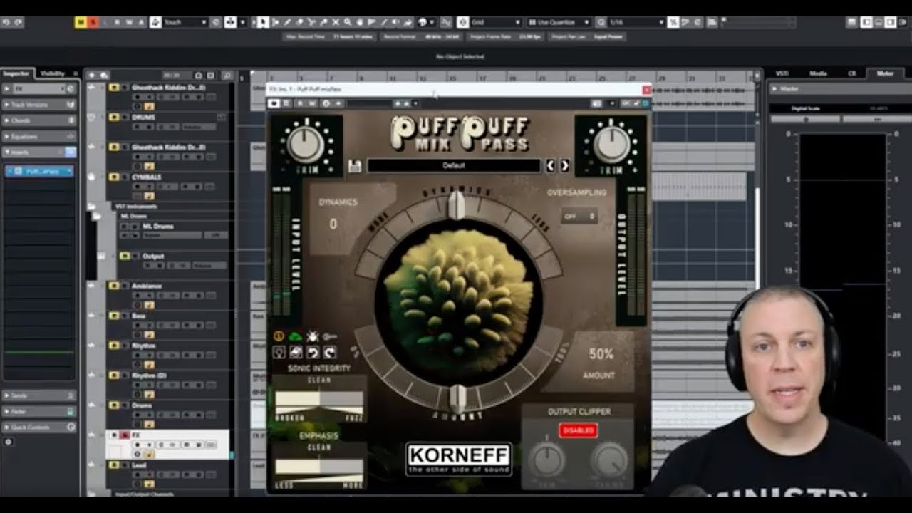Click the Korneff logo in plugin
Screen dimensions: 912x513
(459, 460)
